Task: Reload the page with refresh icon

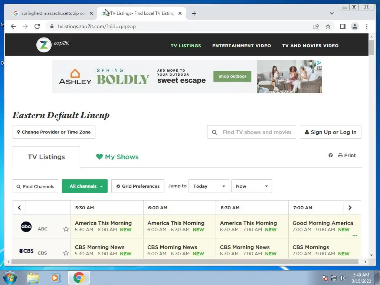Action: 37,26
